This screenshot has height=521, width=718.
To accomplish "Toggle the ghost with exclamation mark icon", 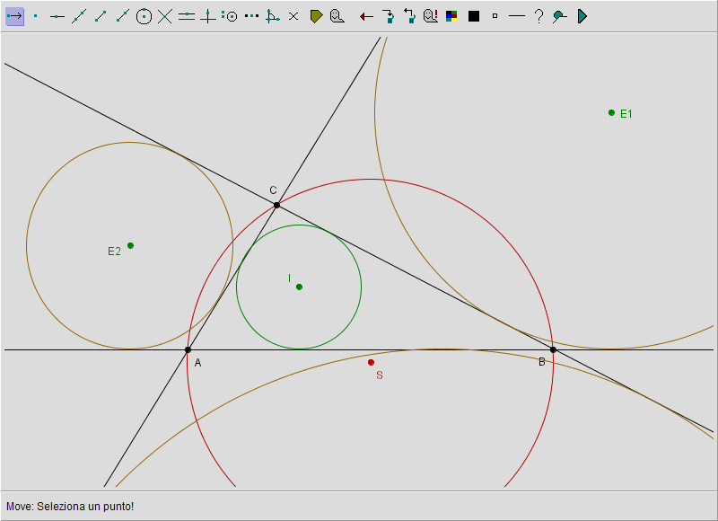I will (431, 16).
